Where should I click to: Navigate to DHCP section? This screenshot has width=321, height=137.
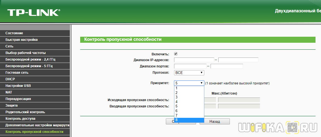click(x=10, y=79)
